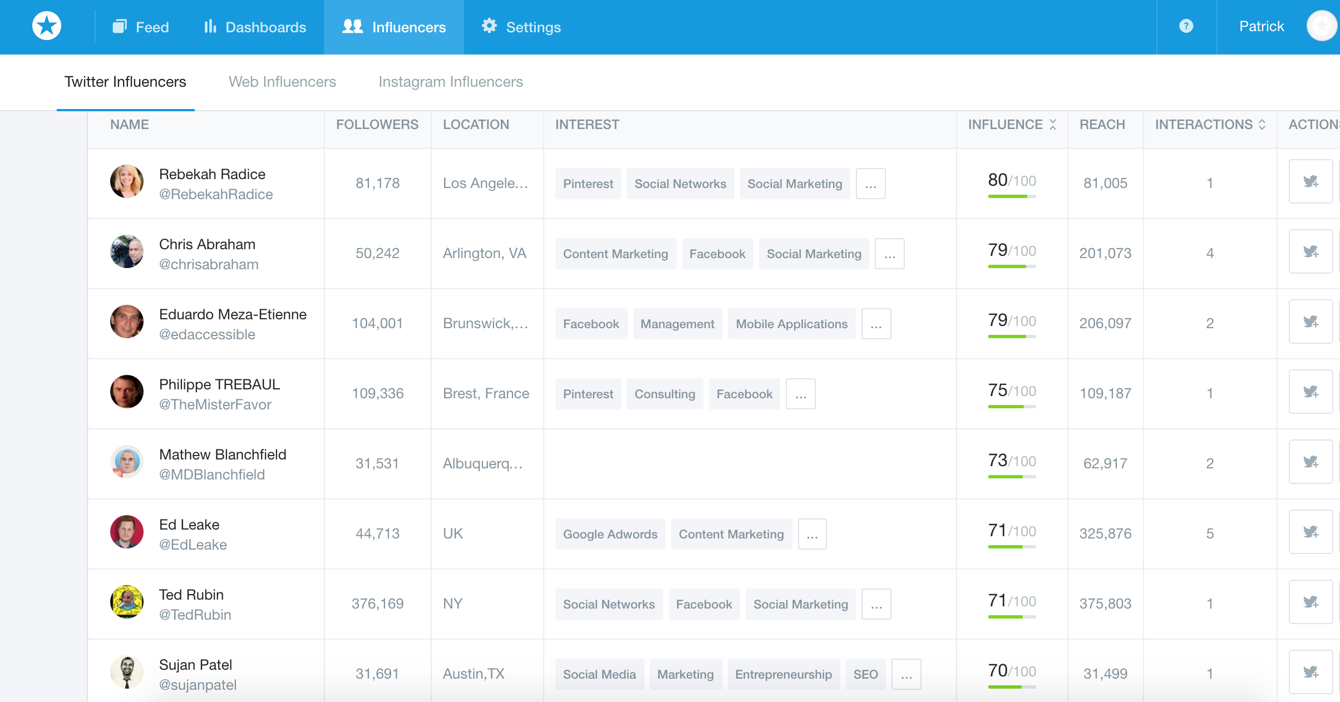
Task: Open the help question mark icon
Action: [1186, 26]
